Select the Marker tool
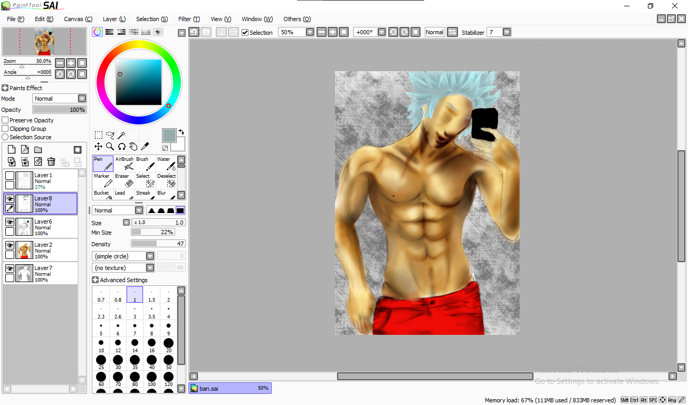688x405 pixels. coord(103,180)
